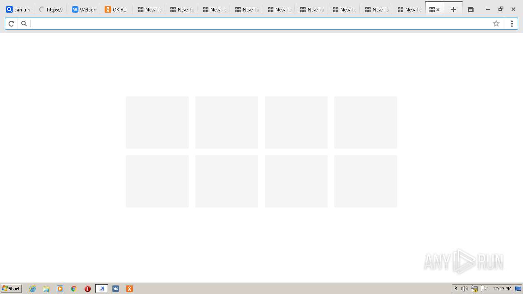Reload the current page
Image resolution: width=523 pixels, height=294 pixels.
pos(11,24)
